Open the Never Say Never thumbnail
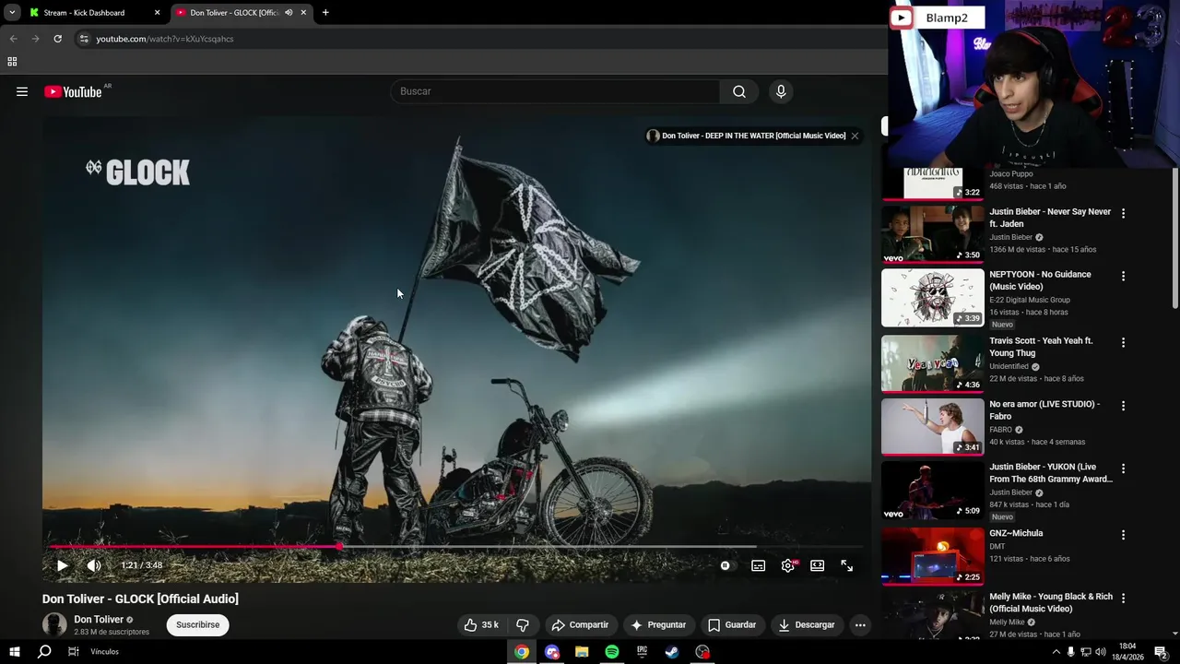 click(932, 234)
